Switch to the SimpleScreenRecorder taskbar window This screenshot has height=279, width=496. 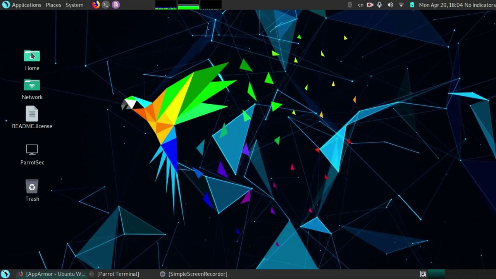[194, 274]
